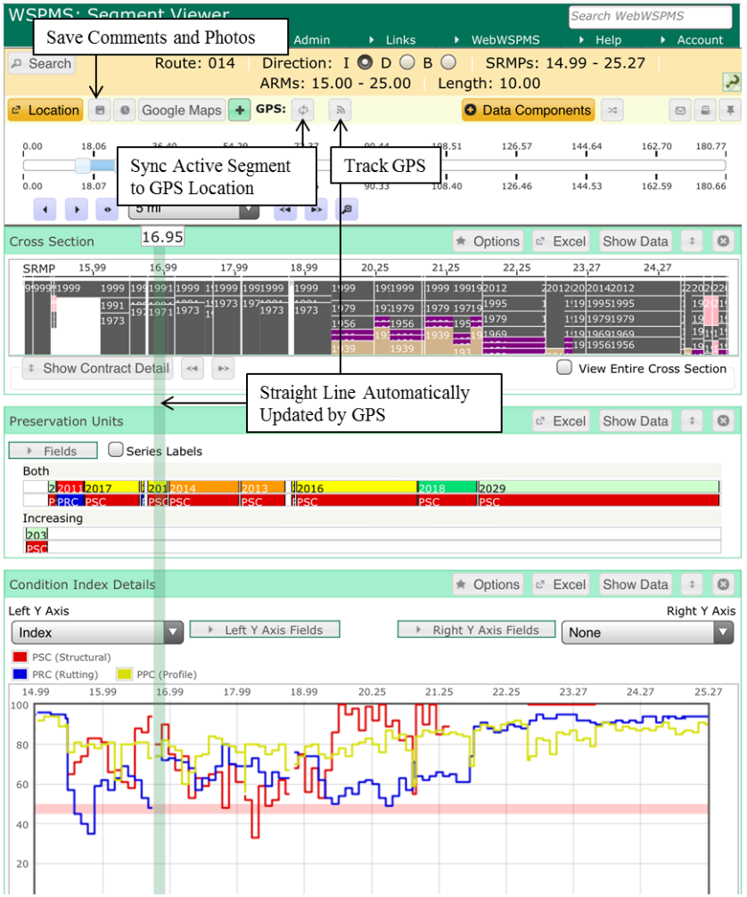The width and height of the screenshot is (747, 897).
Task: Click the Search button
Action: (42, 63)
